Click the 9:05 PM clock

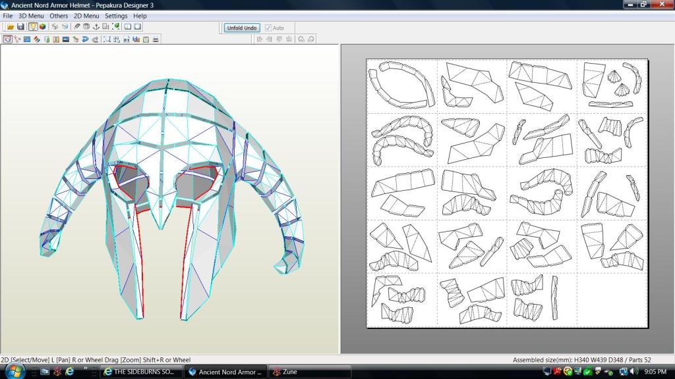(x=656, y=371)
